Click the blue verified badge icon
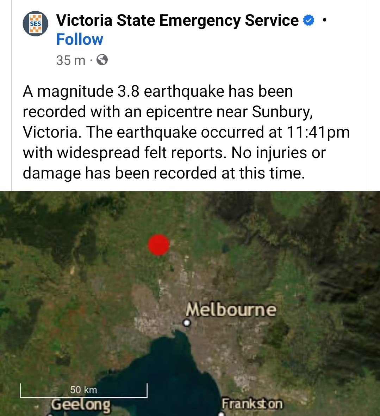The width and height of the screenshot is (380, 416). [308, 21]
